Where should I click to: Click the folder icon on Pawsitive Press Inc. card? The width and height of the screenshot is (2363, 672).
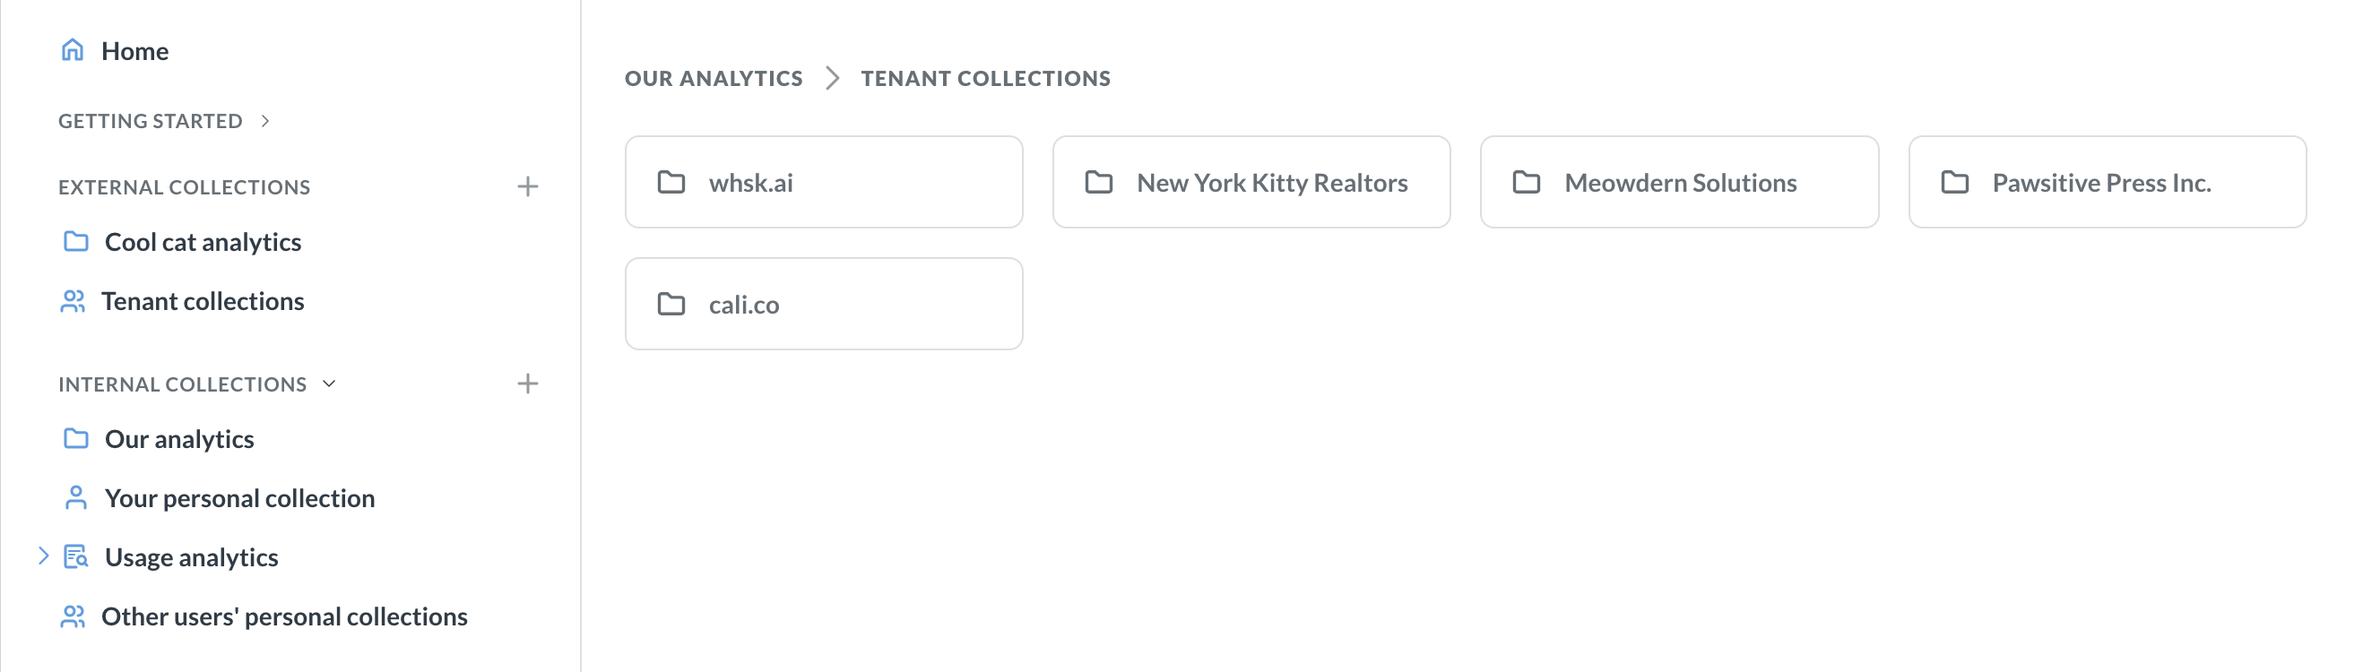pos(1955,183)
